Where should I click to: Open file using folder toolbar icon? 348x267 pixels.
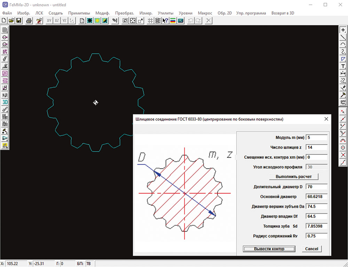[11, 21]
